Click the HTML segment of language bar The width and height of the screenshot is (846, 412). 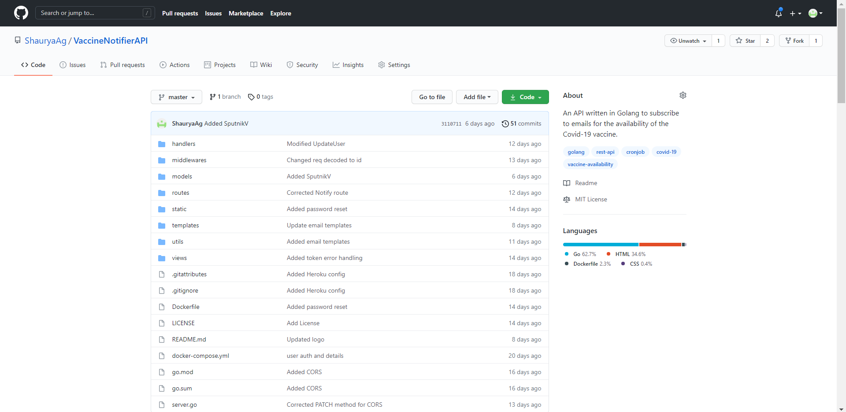[660, 244]
